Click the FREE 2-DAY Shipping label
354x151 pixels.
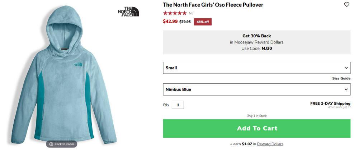[x=330, y=104]
